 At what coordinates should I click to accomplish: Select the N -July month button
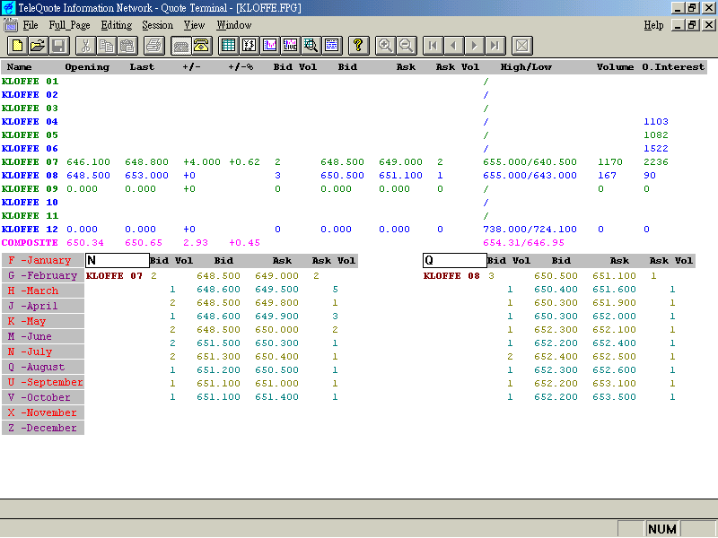(x=43, y=351)
